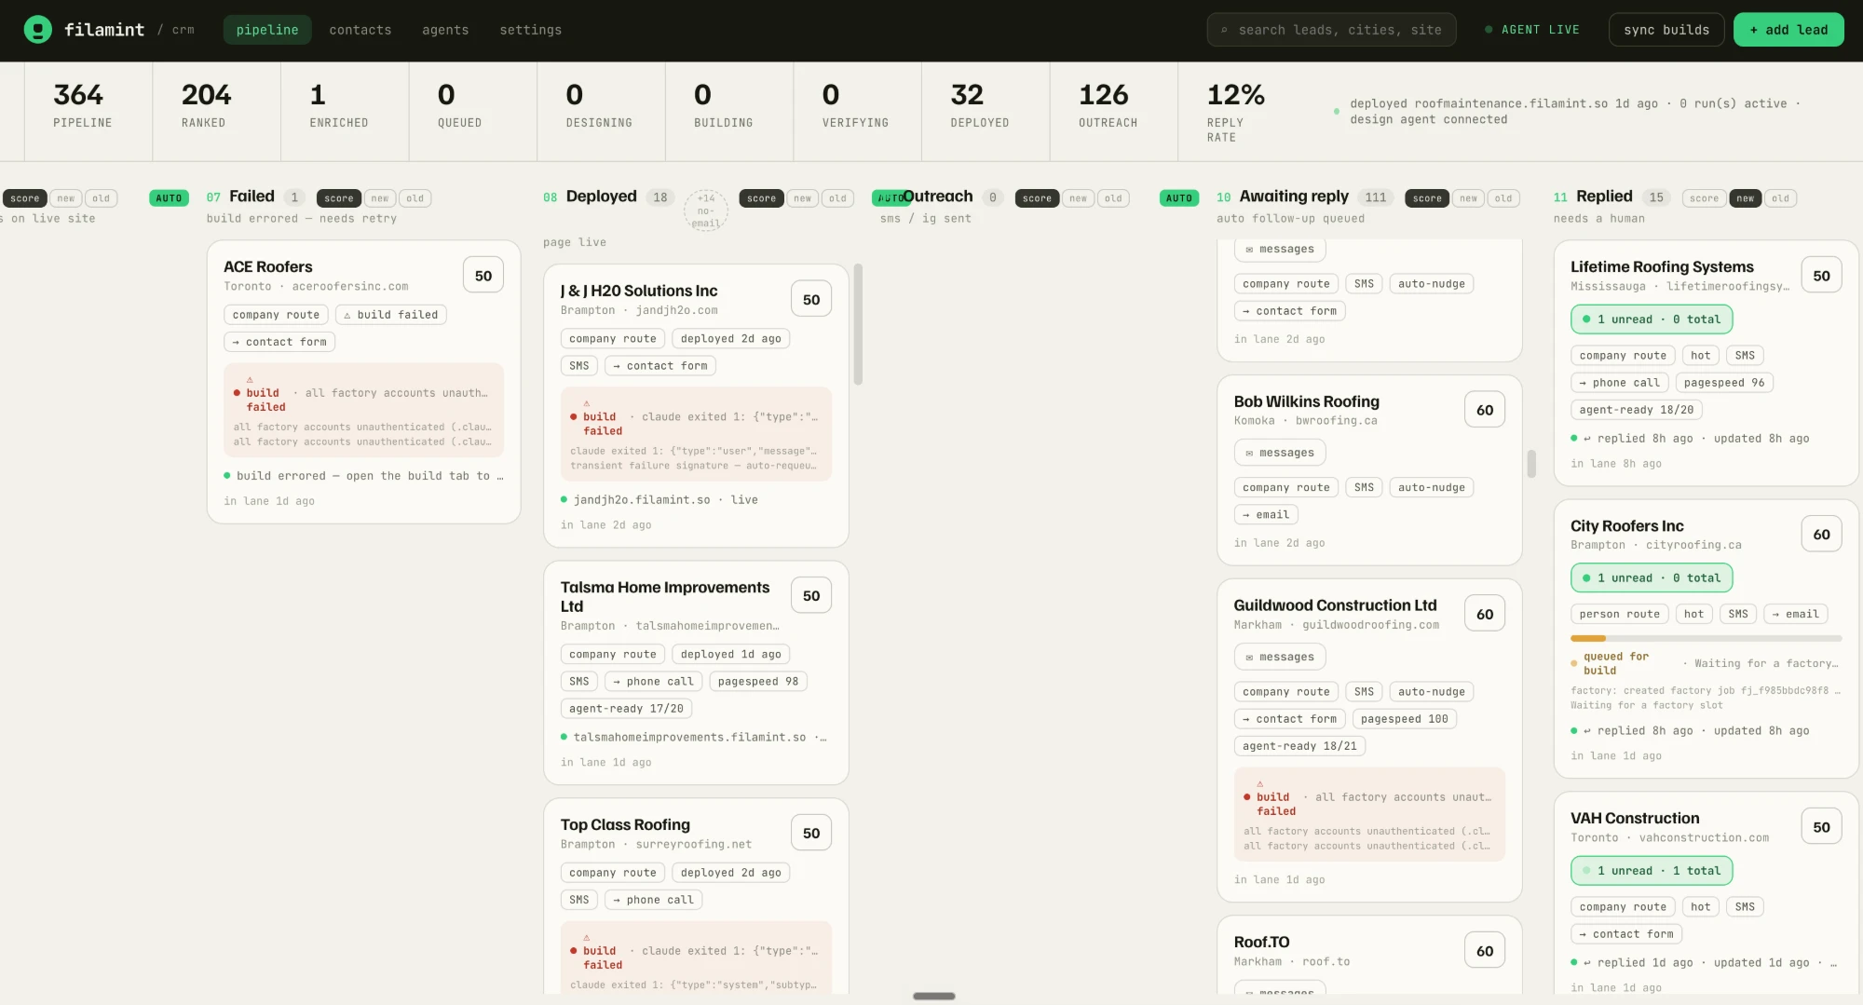The image size is (1863, 1005).
Task: Sort the Outreach lane by score
Action: point(1037,198)
